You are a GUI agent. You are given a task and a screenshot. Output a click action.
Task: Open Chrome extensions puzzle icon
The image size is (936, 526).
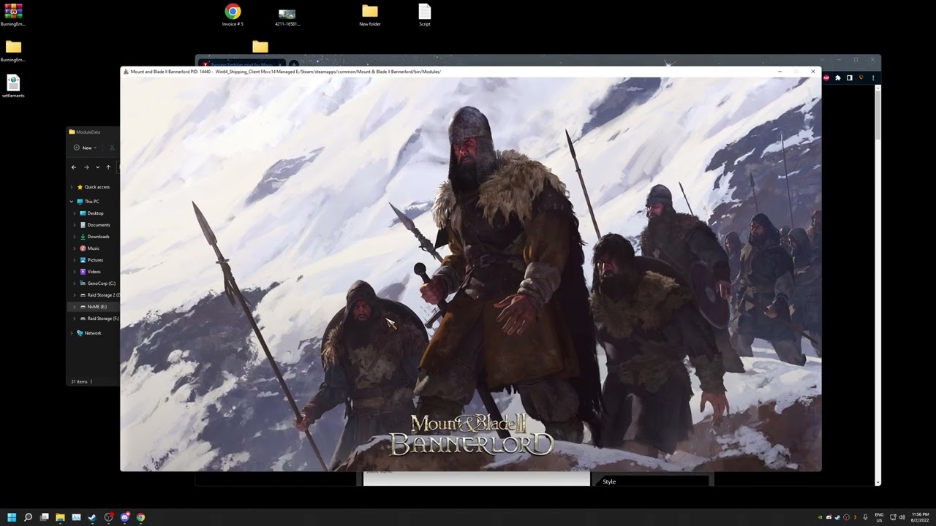[838, 77]
